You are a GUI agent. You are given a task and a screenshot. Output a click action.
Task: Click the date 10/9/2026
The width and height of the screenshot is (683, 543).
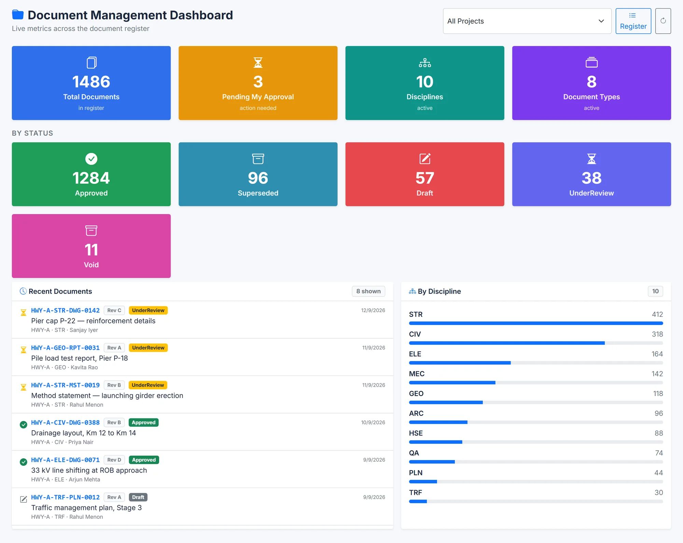(x=373, y=422)
